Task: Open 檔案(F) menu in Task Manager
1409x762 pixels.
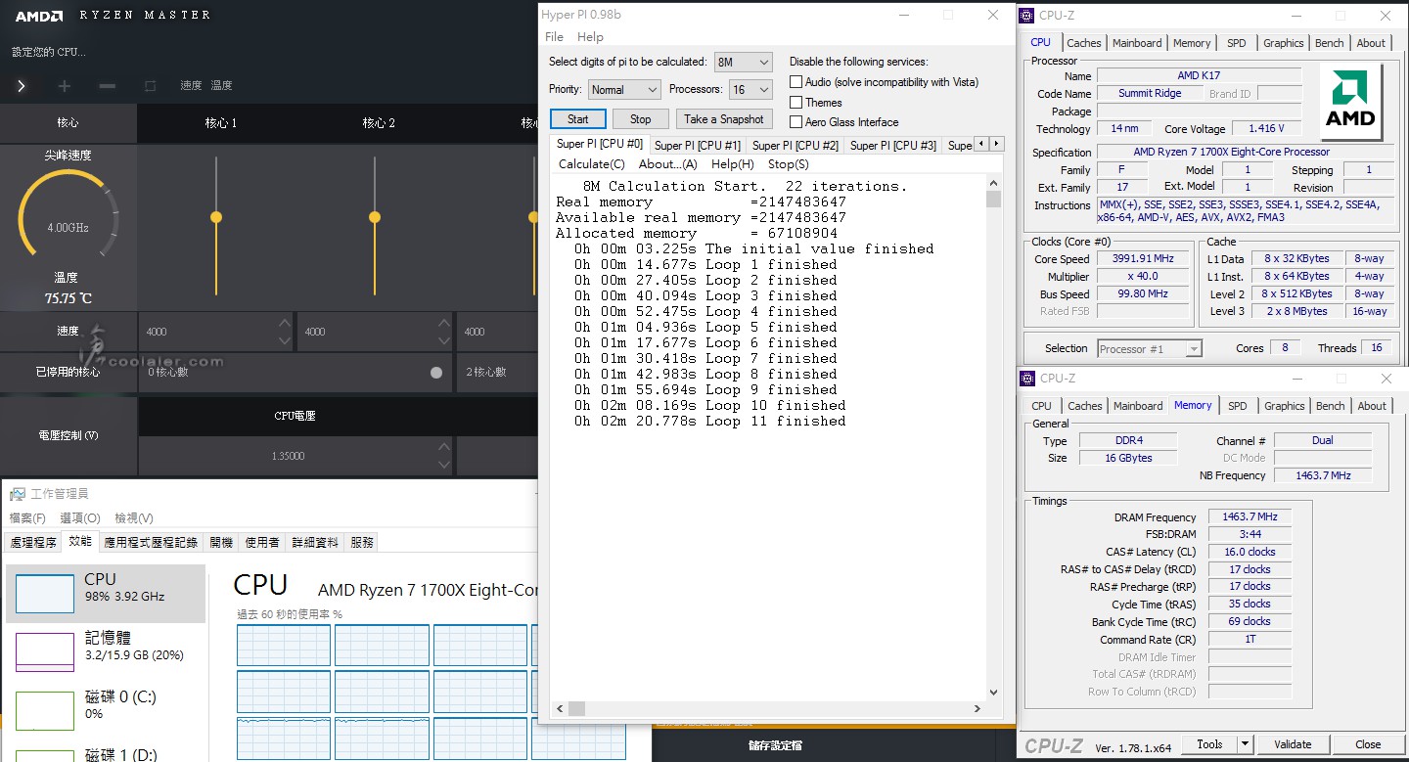Action: pyautogui.click(x=27, y=518)
